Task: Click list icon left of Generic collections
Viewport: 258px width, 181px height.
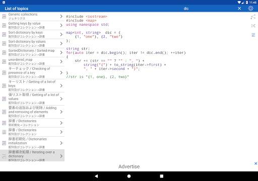Action: pos(4,17)
